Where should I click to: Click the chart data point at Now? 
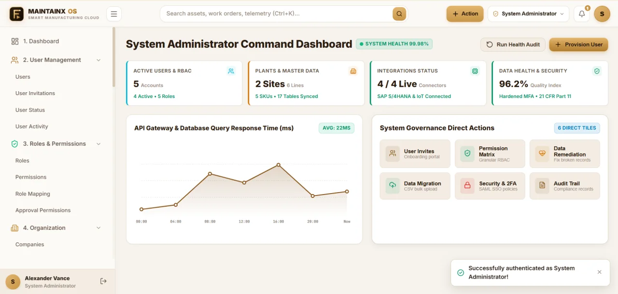coord(347,192)
